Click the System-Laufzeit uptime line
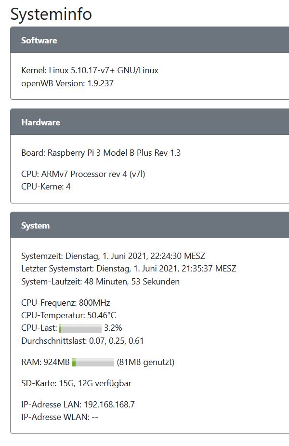 coord(100,282)
